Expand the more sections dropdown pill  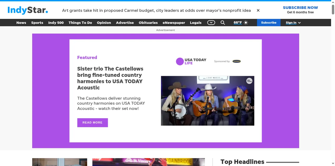click(x=211, y=23)
